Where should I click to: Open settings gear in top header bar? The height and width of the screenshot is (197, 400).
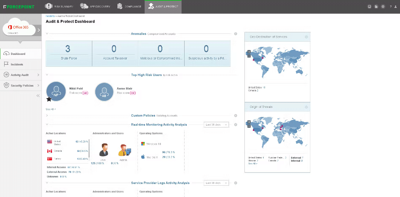(383, 7)
